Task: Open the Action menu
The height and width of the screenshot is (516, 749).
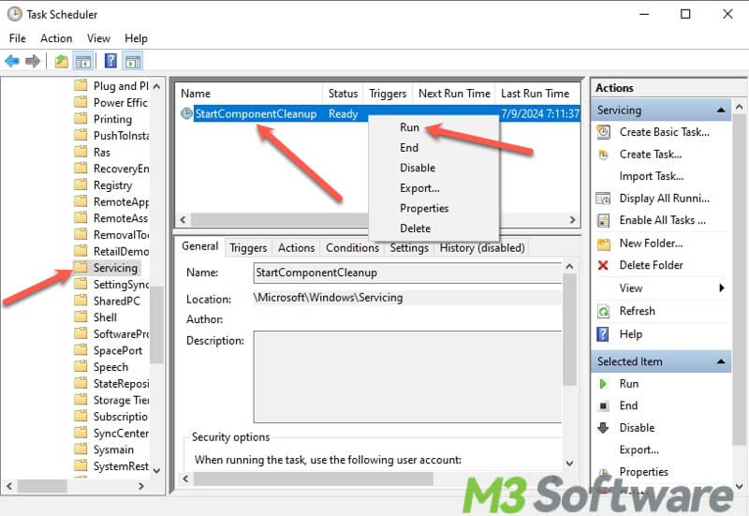Action: pyautogui.click(x=56, y=38)
